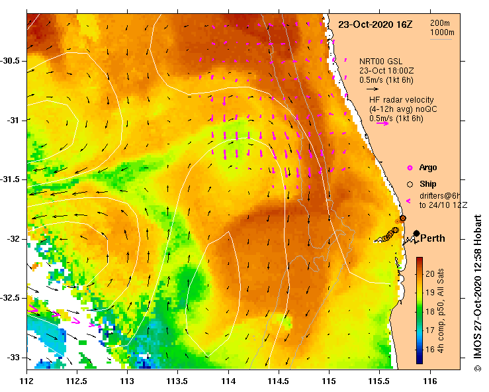Viewport: 489px width, 392px height.
Task: Click the Perth label text
Action: [433, 238]
